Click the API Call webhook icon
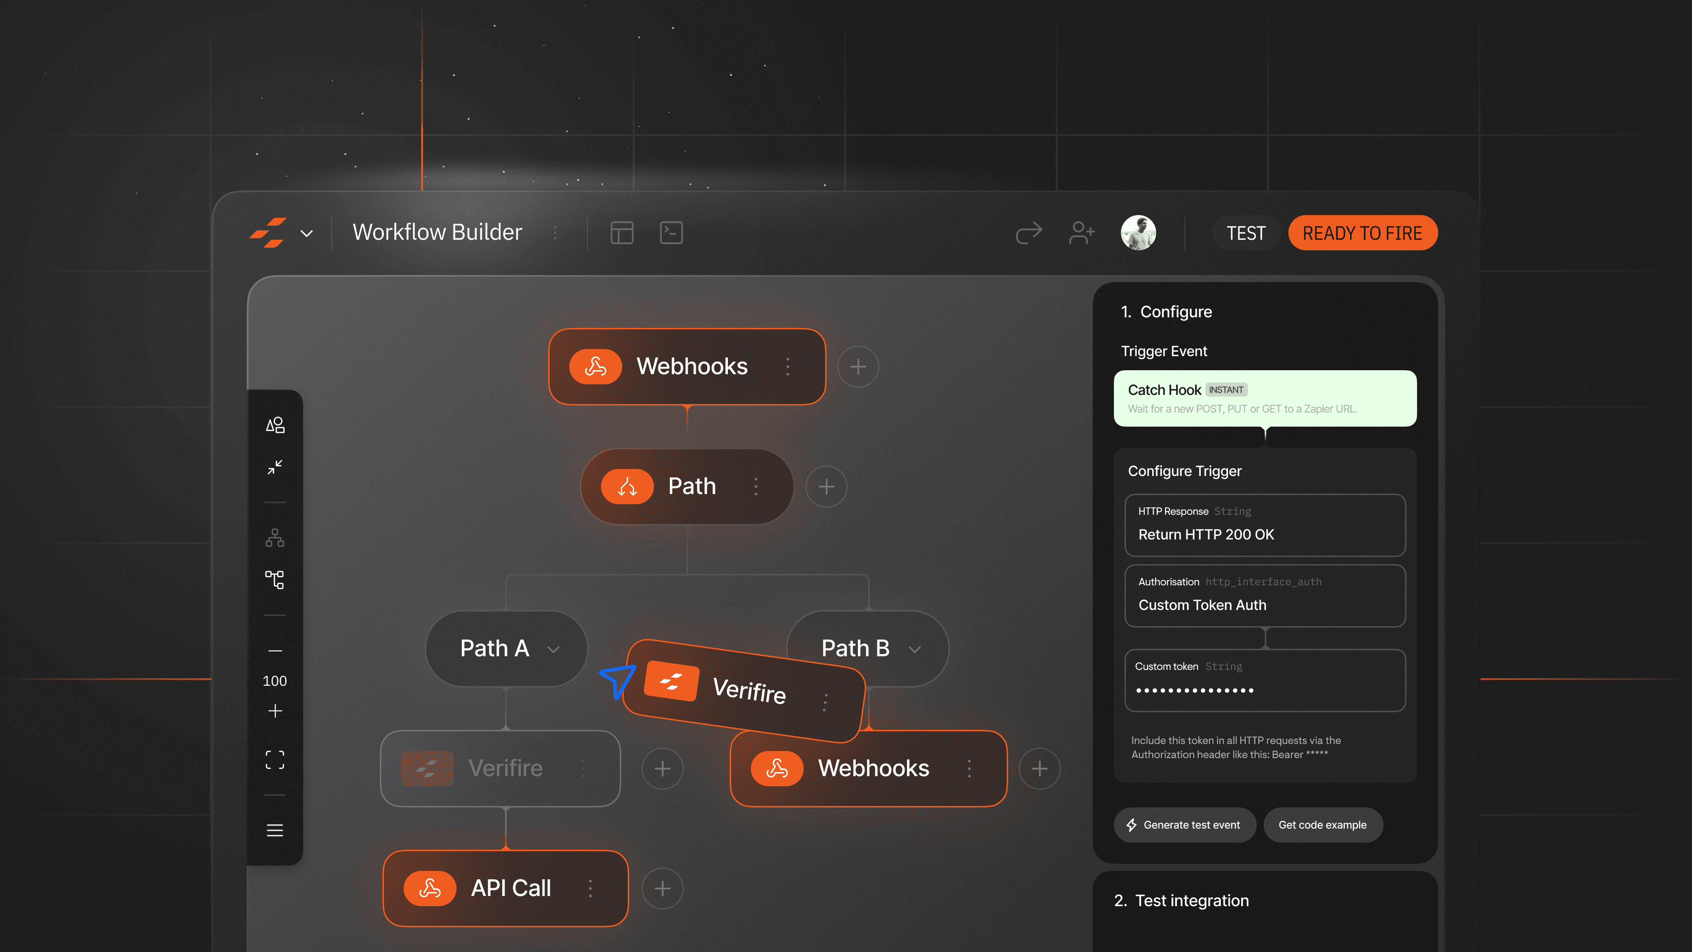1692x952 pixels. (430, 888)
